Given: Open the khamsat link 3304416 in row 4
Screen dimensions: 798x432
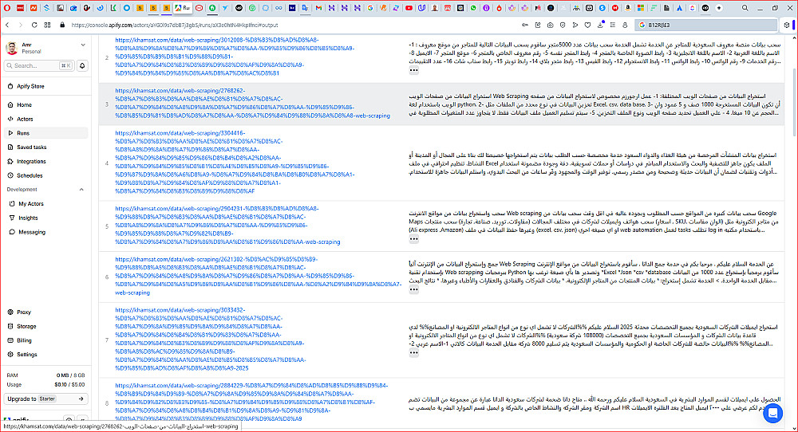Looking at the screenshot, I should pyautogui.click(x=234, y=162).
